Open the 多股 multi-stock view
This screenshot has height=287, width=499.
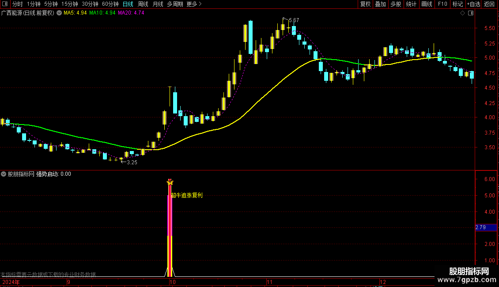pos(396,4)
